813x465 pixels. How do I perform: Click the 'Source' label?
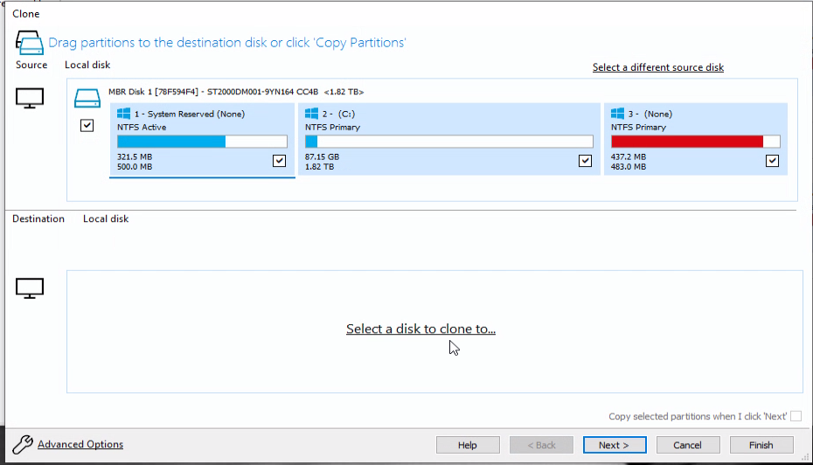click(31, 65)
